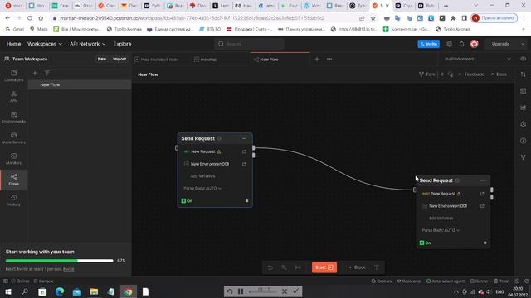Click the blue Invite button

point(428,44)
